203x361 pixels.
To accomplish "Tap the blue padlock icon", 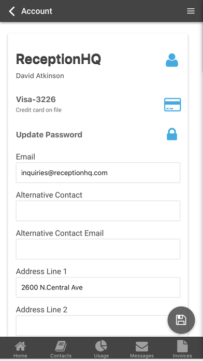I will click(172, 134).
